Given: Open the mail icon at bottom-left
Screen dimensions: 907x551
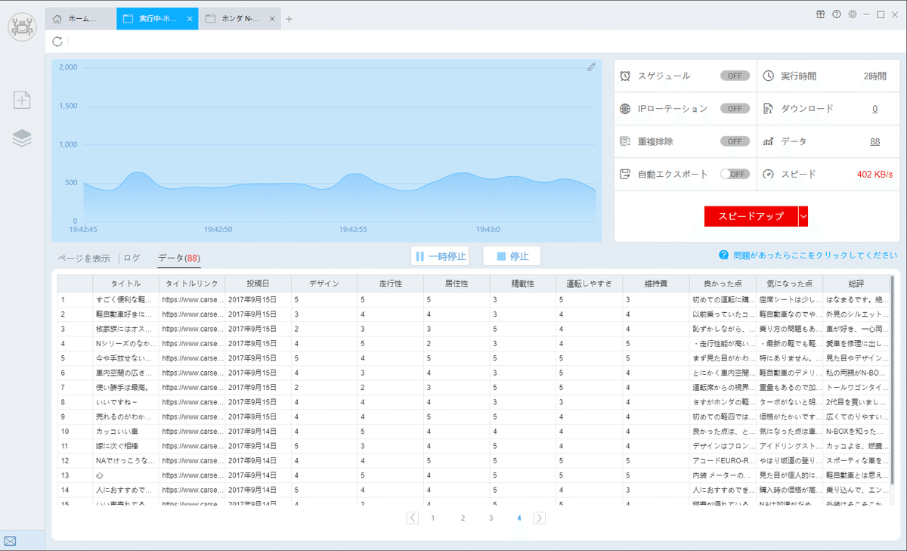Looking at the screenshot, I should pyautogui.click(x=10, y=540).
